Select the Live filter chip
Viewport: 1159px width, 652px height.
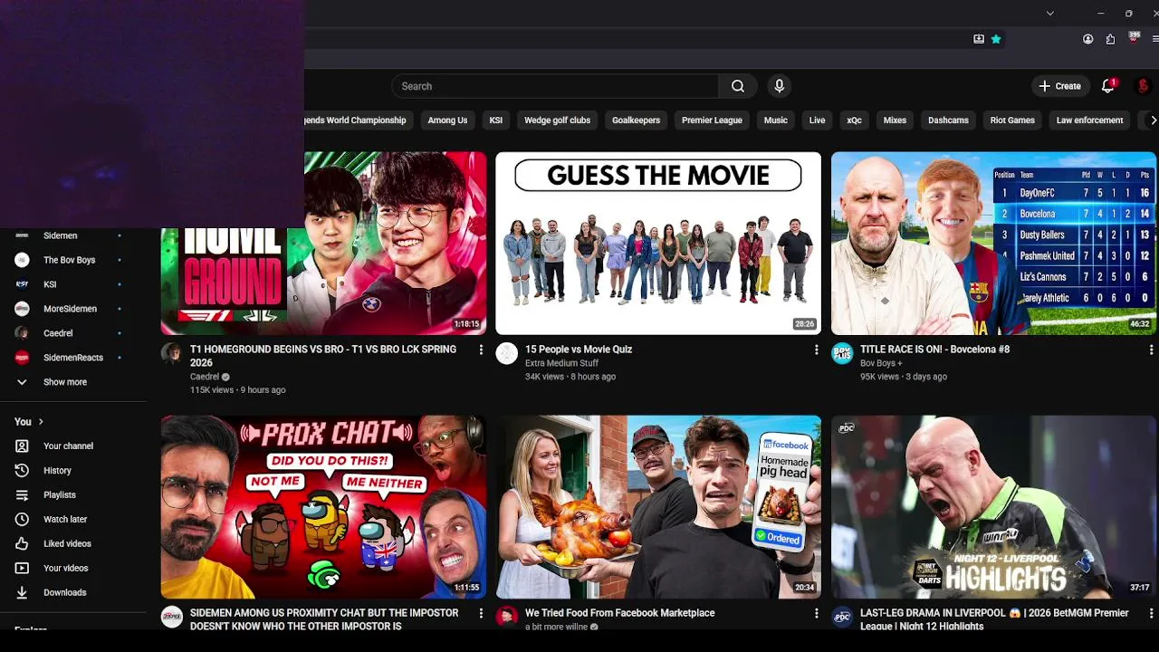[x=817, y=120]
